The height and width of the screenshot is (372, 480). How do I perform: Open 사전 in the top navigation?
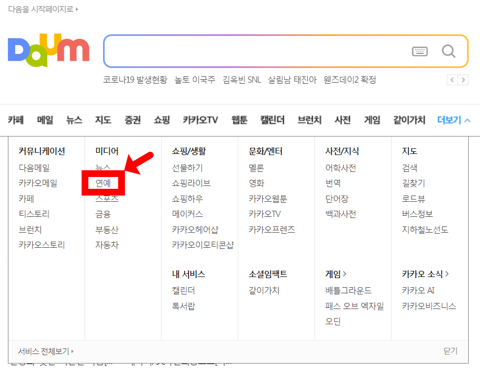343,120
